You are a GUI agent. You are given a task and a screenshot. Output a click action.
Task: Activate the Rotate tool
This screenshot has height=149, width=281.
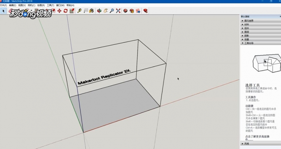pyautogui.click(x=66, y=11)
